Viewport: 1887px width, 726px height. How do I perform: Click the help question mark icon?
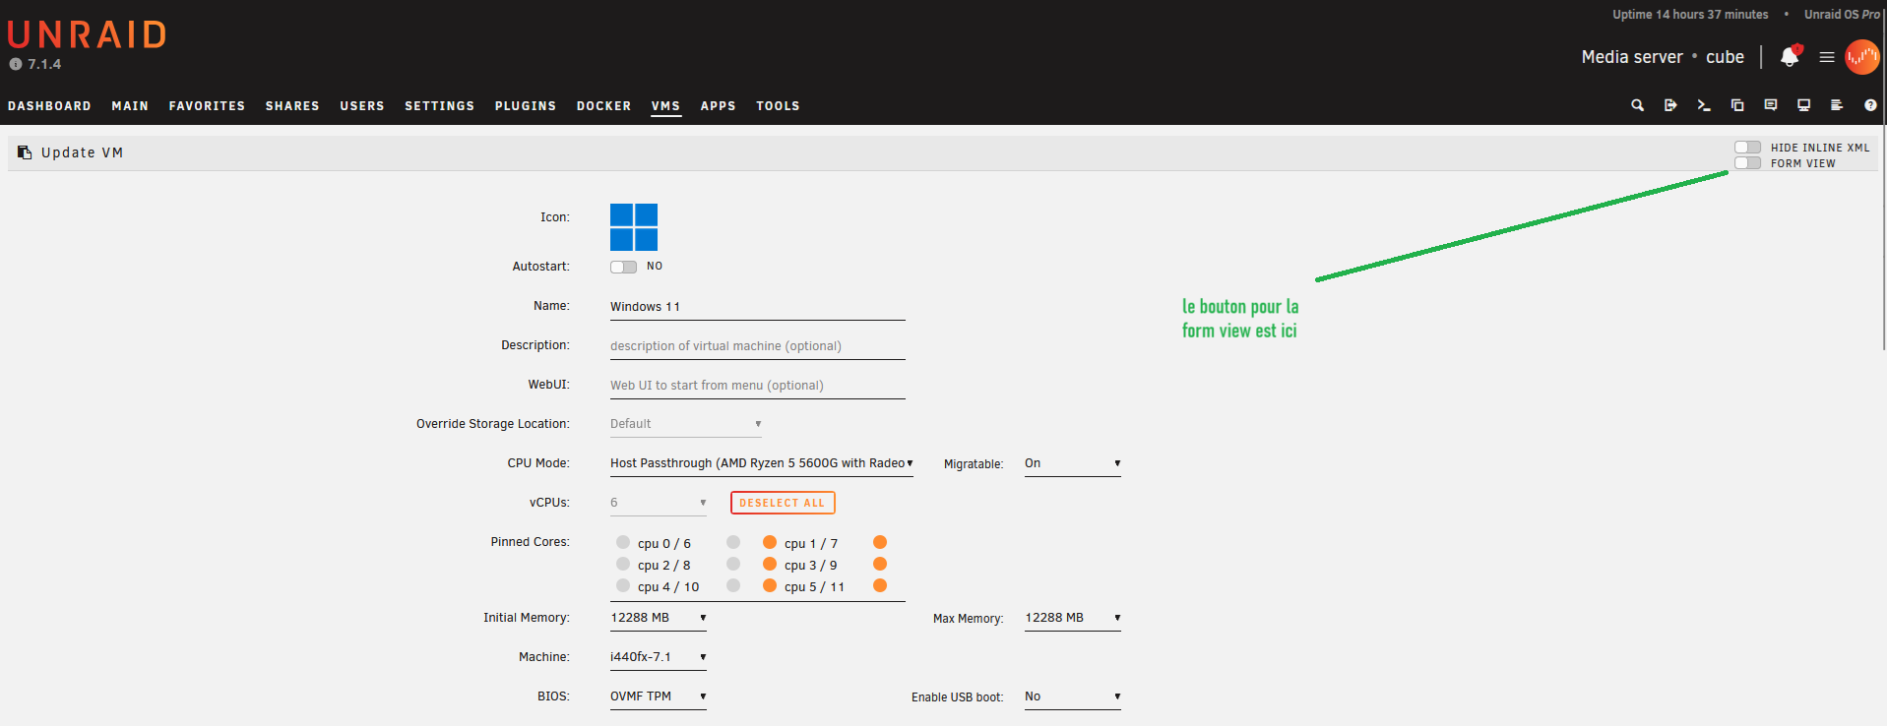pyautogui.click(x=1870, y=105)
